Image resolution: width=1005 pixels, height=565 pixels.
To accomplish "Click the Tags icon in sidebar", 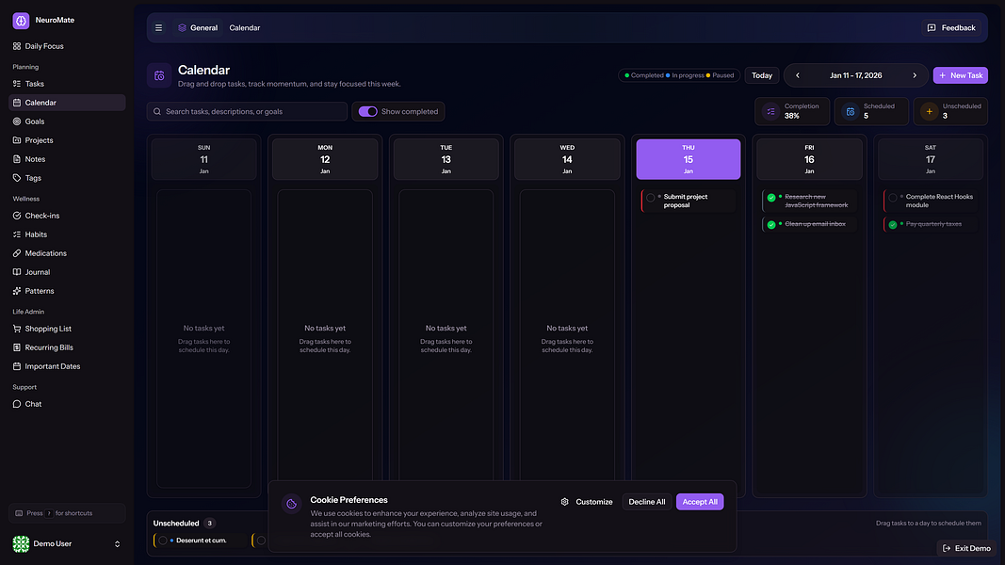I will coord(17,178).
